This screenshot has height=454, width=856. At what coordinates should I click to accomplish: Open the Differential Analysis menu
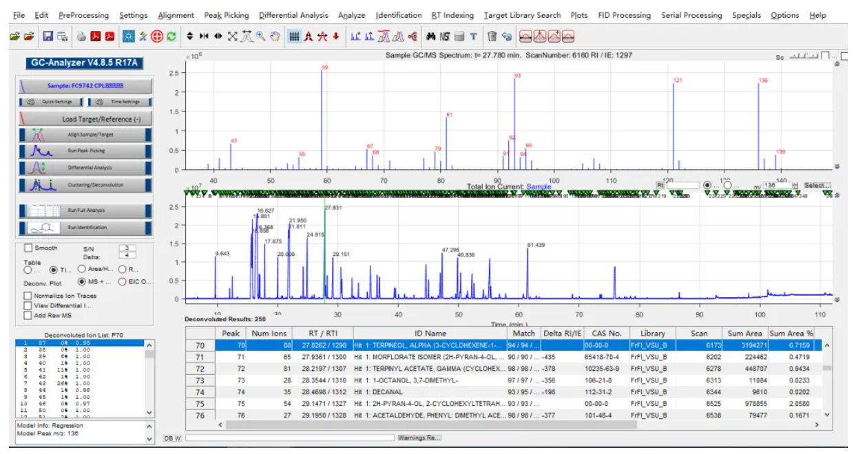[x=294, y=15]
